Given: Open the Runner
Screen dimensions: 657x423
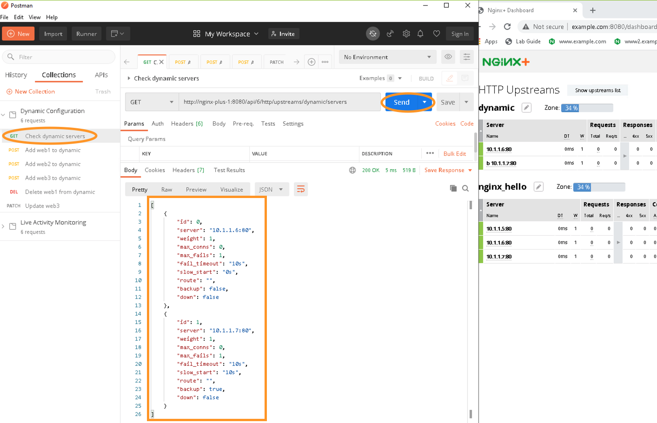Looking at the screenshot, I should click(x=86, y=33).
